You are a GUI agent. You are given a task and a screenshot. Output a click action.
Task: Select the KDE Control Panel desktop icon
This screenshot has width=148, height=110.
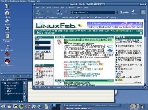pos(7,38)
